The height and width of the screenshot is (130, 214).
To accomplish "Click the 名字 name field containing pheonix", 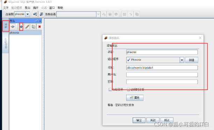I will [162, 52].
